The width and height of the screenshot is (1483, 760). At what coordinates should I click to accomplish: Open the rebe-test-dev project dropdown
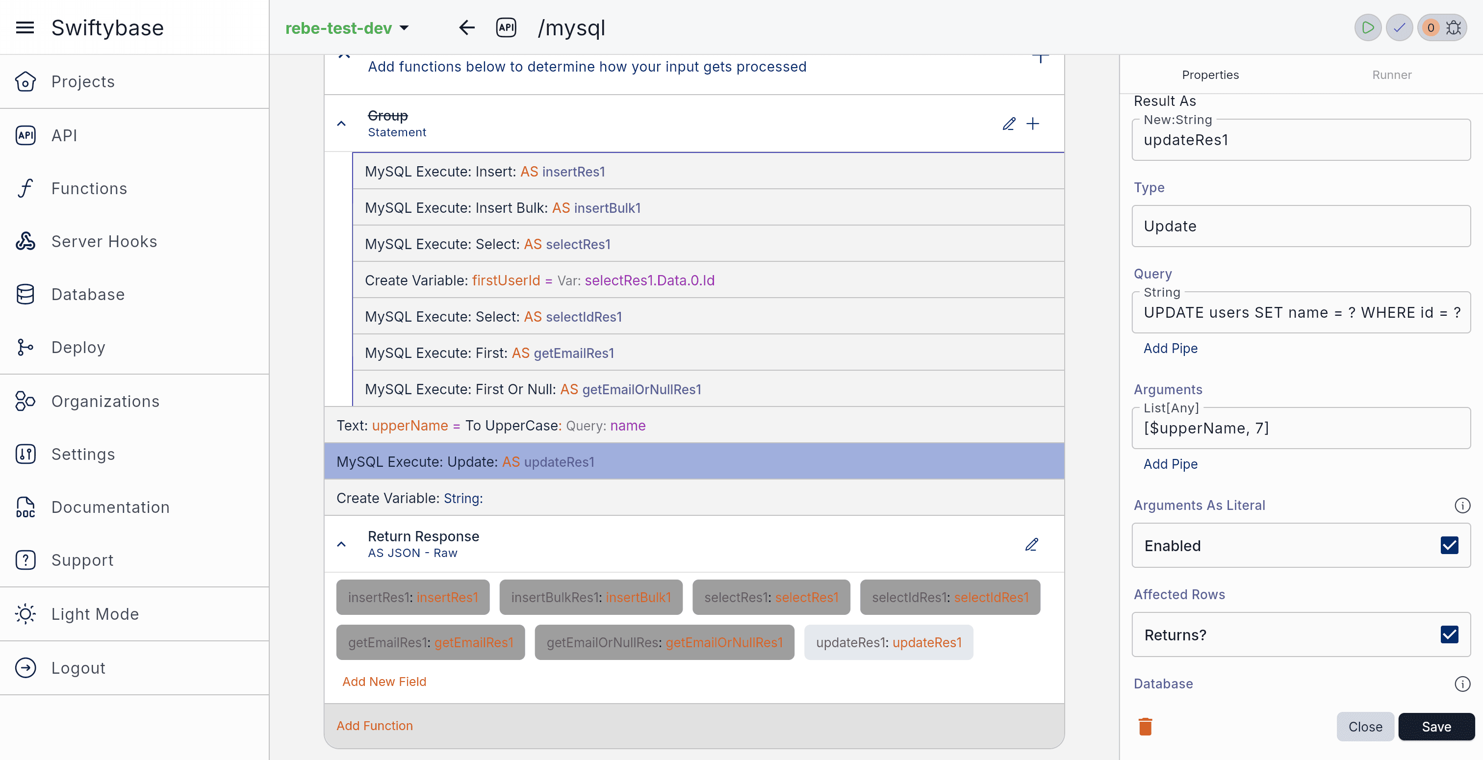(x=347, y=27)
